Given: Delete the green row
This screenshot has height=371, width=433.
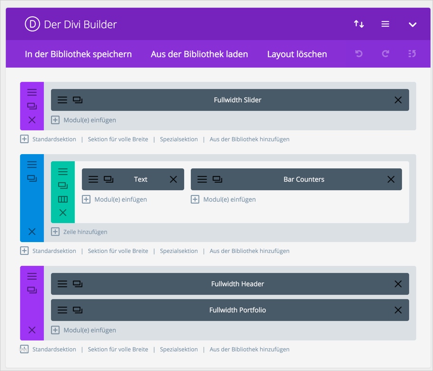Looking at the screenshot, I should 63,213.
